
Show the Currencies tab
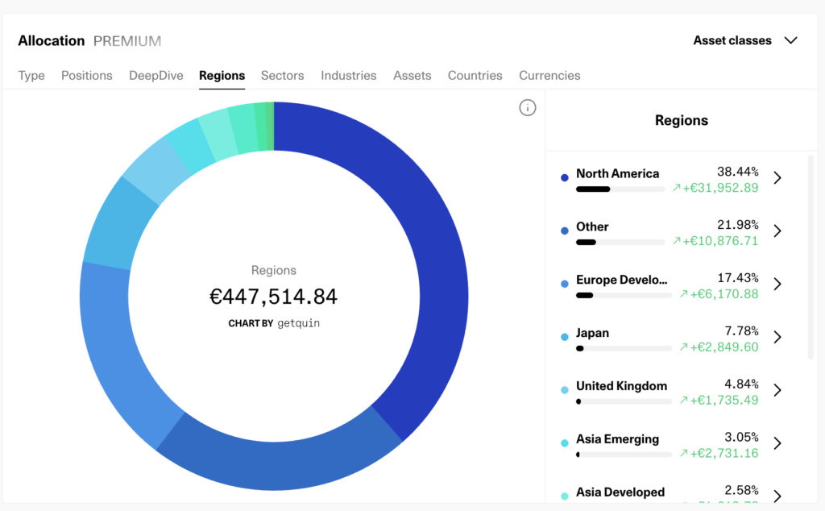point(549,75)
